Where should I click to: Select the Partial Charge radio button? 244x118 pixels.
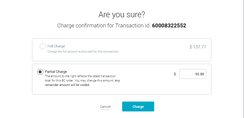(40, 72)
